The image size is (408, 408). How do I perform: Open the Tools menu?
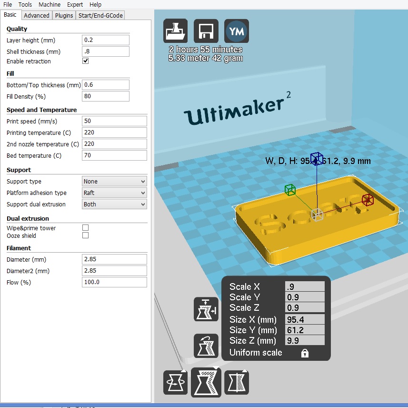pos(25,4)
